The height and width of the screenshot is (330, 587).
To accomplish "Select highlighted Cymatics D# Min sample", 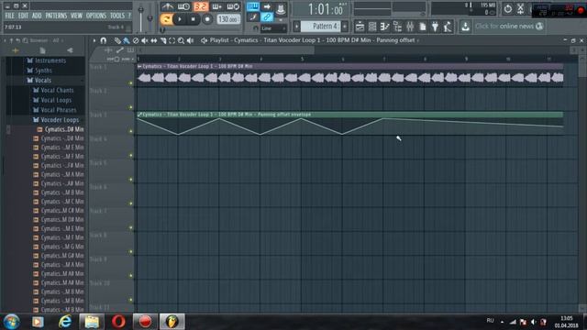I will pyautogui.click(x=61, y=129).
